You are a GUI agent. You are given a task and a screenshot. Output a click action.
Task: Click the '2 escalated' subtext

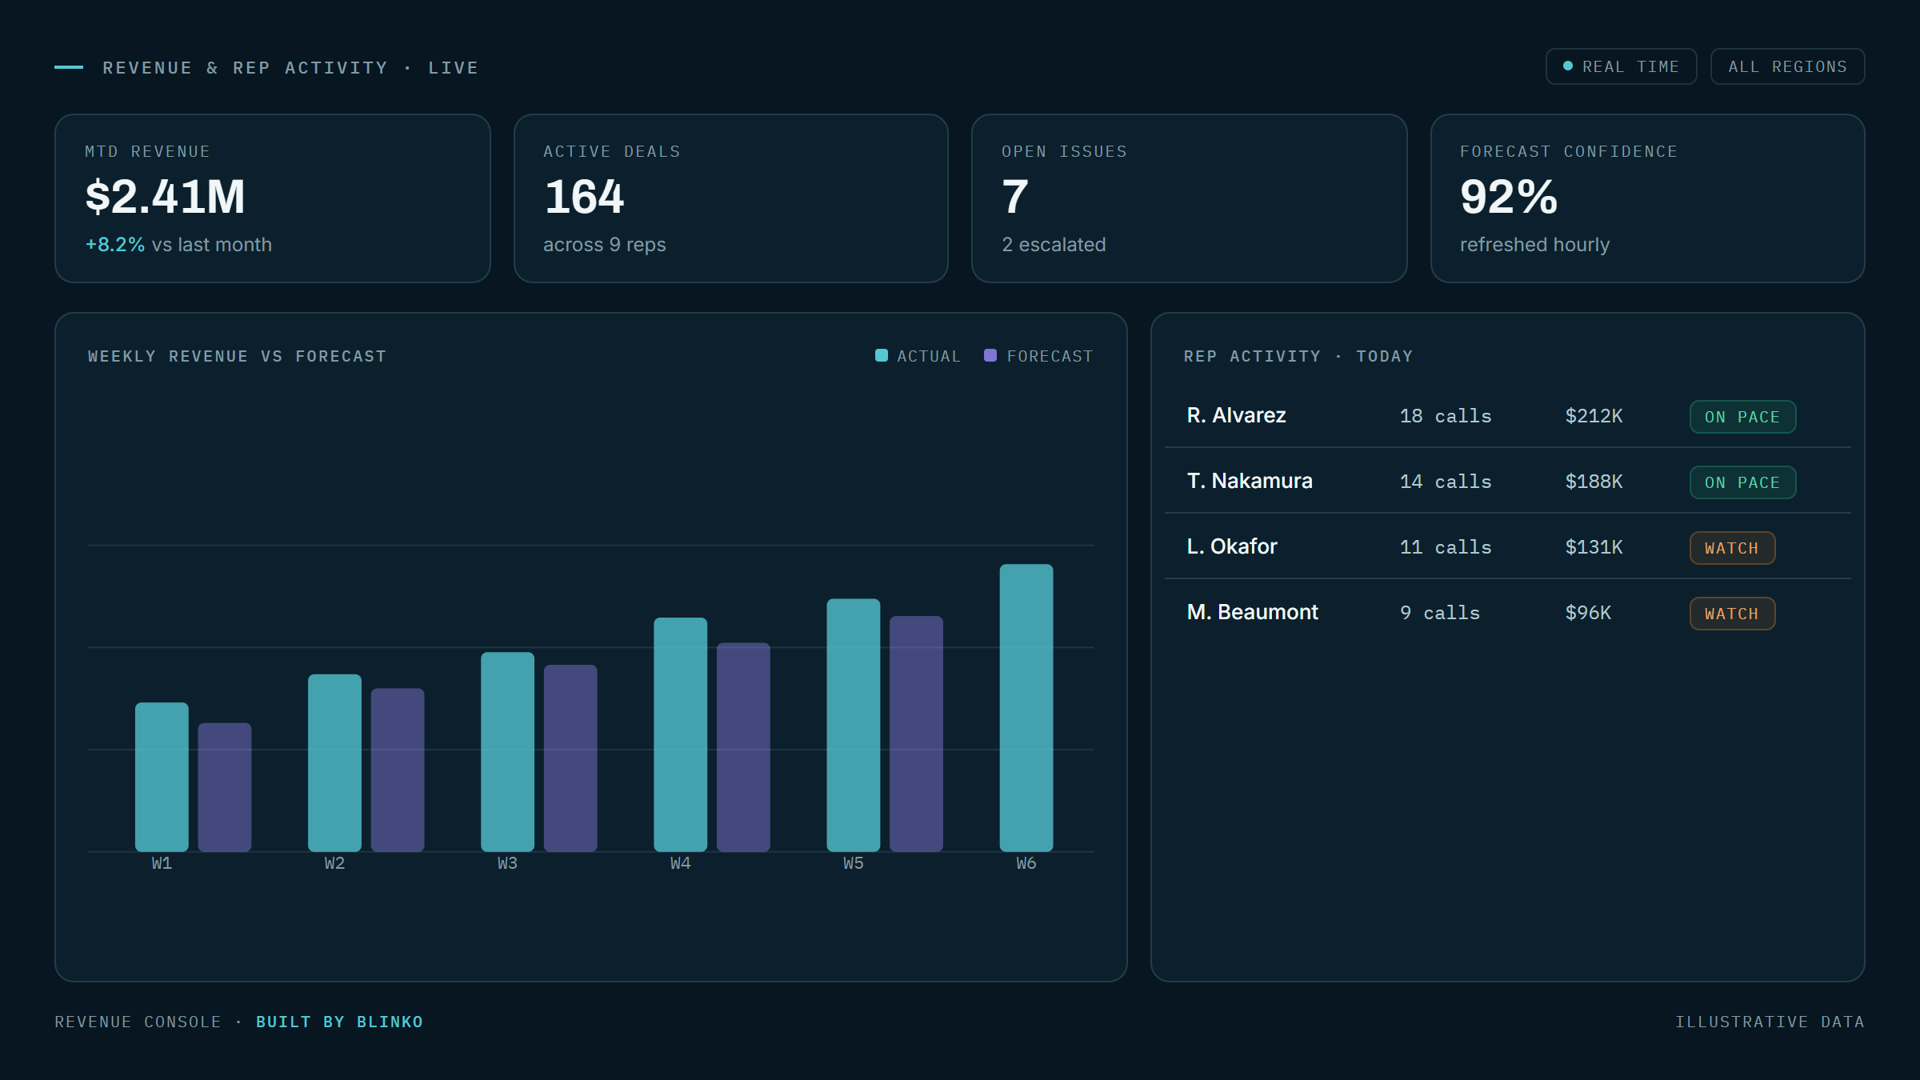(x=1054, y=245)
